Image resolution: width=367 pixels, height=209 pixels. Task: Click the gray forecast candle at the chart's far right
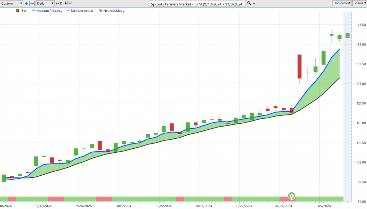point(348,35)
